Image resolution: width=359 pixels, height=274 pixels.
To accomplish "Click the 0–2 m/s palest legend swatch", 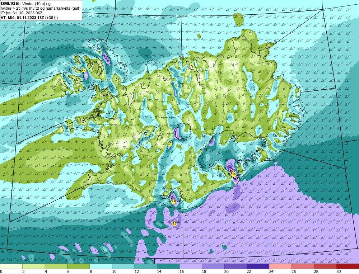I will (11, 266).
